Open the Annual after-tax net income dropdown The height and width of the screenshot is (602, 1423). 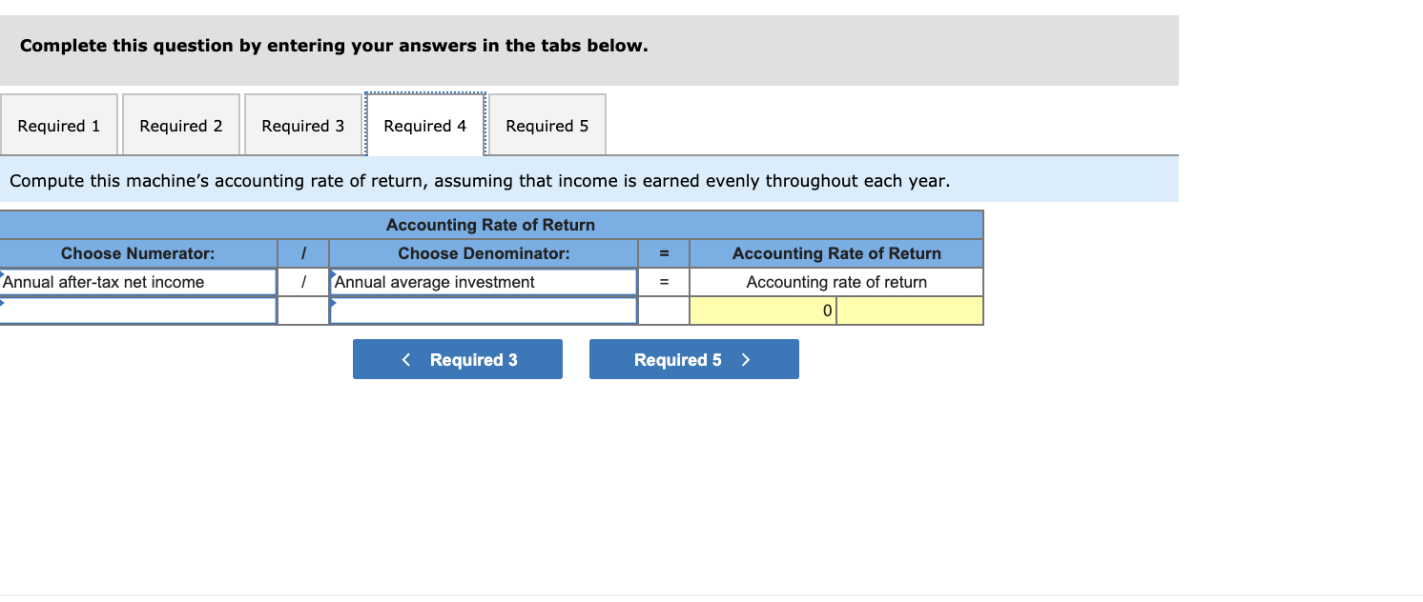[138, 281]
